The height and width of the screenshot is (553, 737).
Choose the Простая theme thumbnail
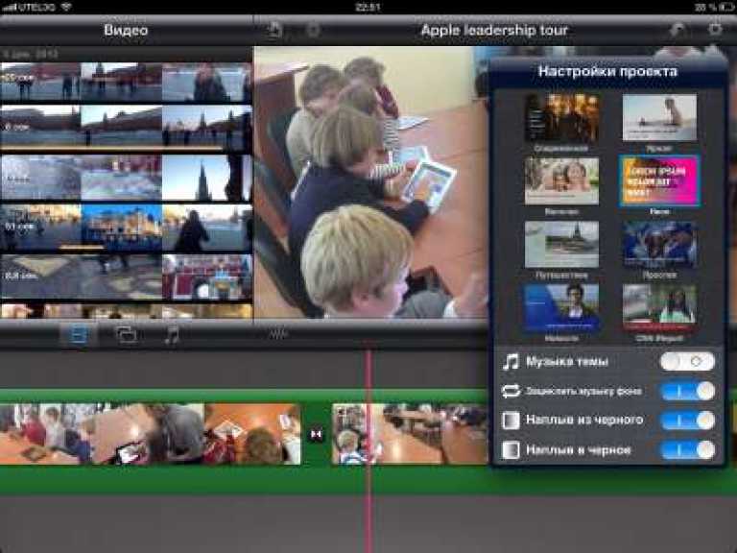pos(659,245)
